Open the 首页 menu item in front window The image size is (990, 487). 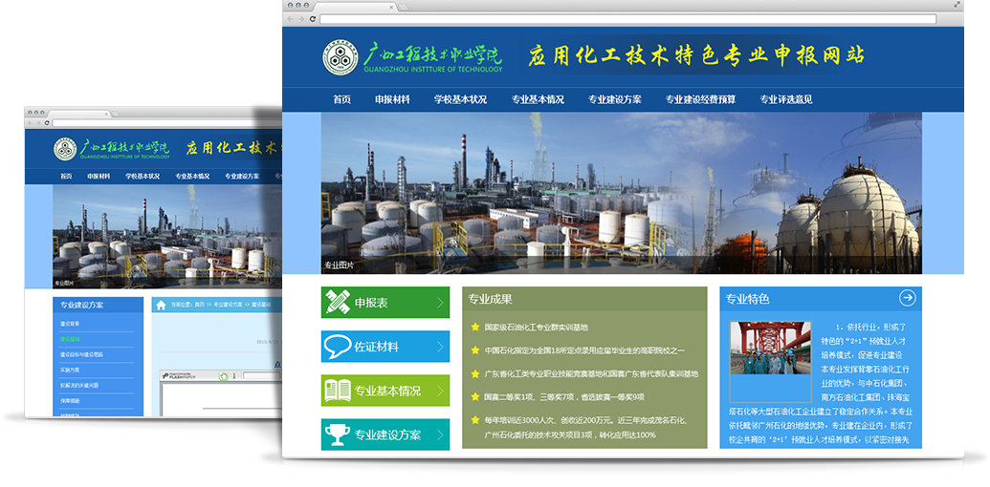click(341, 99)
